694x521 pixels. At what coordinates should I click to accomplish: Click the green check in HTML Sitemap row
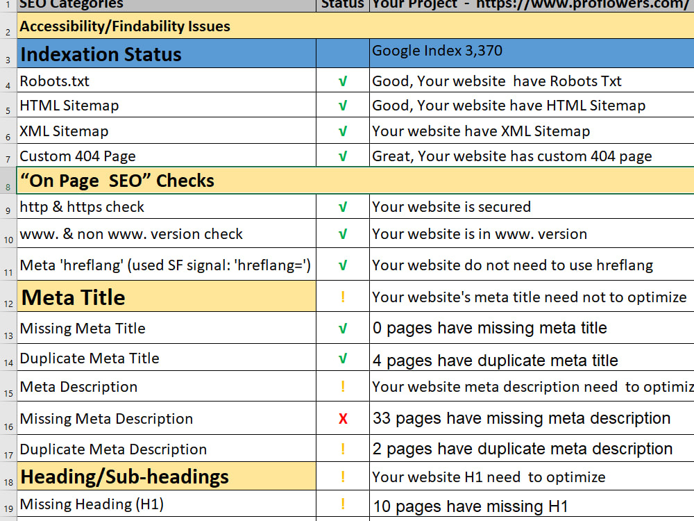[343, 106]
